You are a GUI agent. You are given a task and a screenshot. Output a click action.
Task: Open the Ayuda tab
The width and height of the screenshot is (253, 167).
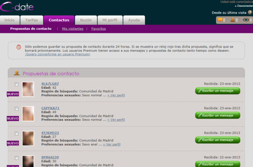[x=134, y=20]
